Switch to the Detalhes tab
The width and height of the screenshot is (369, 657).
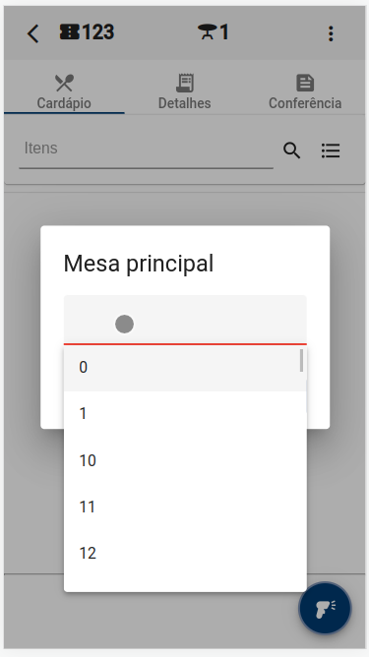pyautogui.click(x=185, y=91)
